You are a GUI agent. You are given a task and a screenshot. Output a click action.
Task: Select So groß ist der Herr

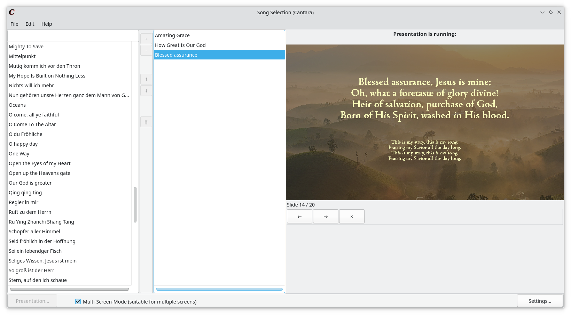point(69,270)
